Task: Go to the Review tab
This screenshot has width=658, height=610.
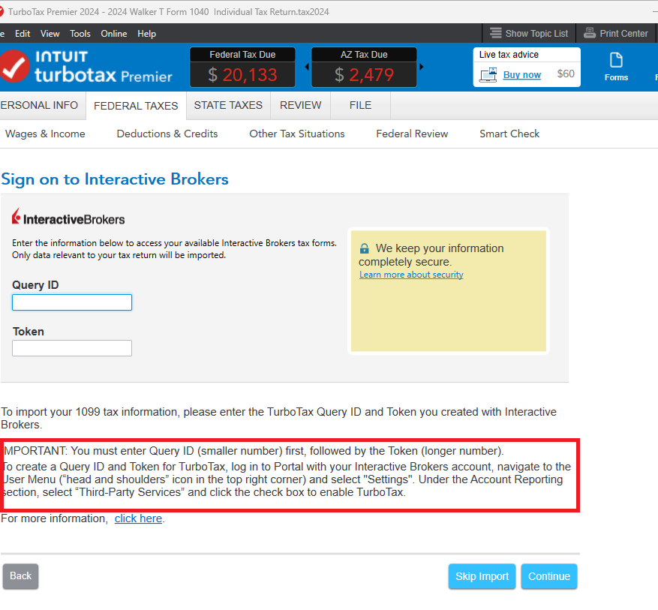Action: pyautogui.click(x=300, y=105)
